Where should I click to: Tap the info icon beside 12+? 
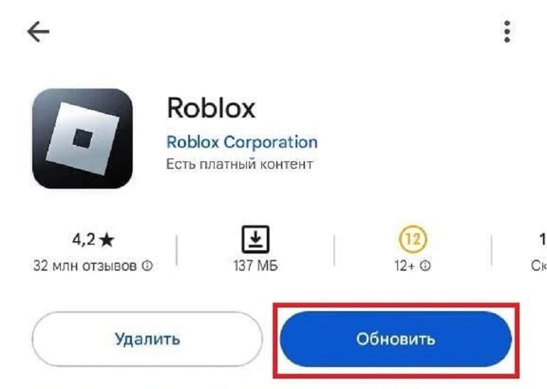pyautogui.click(x=425, y=266)
